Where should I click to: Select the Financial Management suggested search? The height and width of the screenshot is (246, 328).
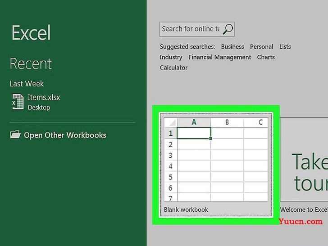220,57
